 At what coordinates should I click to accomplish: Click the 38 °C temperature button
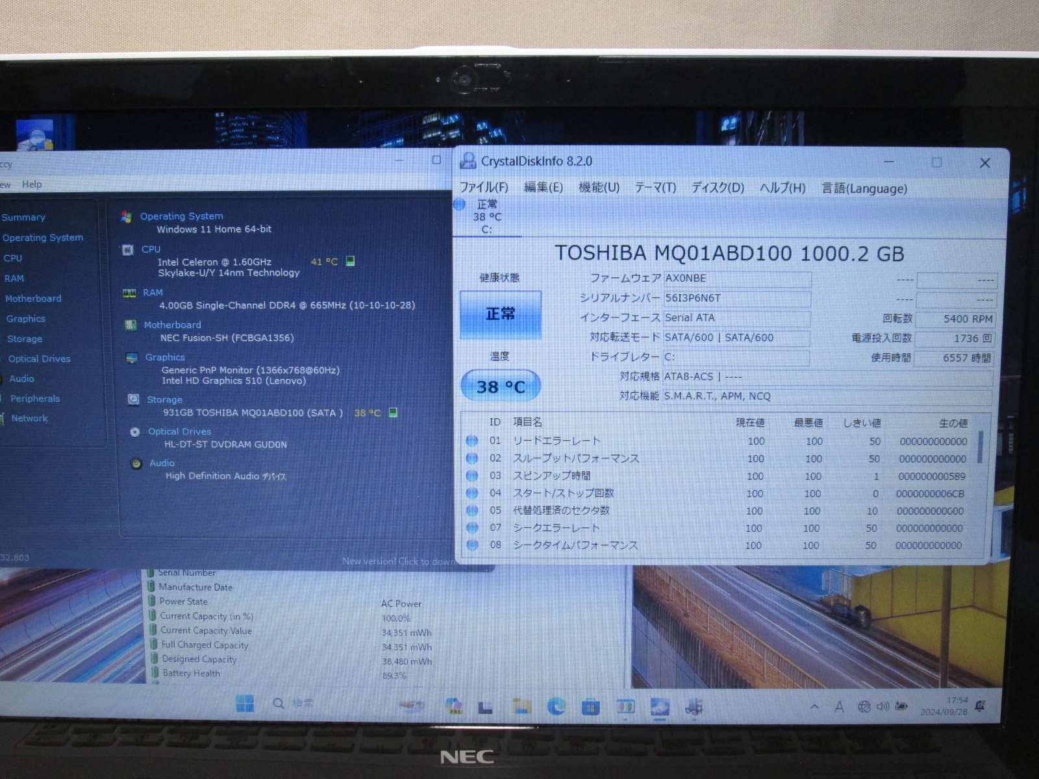tap(500, 386)
